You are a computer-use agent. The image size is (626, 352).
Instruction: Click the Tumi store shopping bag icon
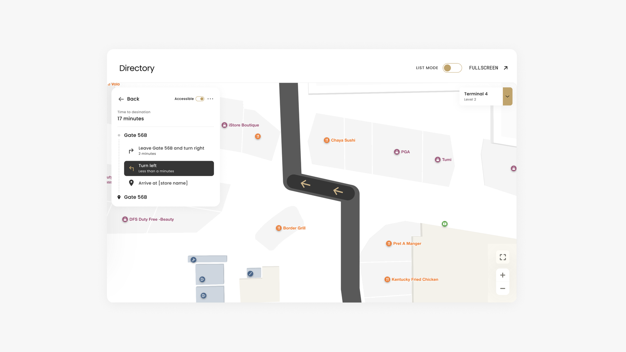click(437, 160)
